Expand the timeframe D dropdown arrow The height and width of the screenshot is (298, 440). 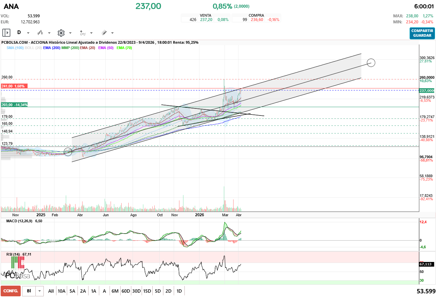(x=28, y=33)
